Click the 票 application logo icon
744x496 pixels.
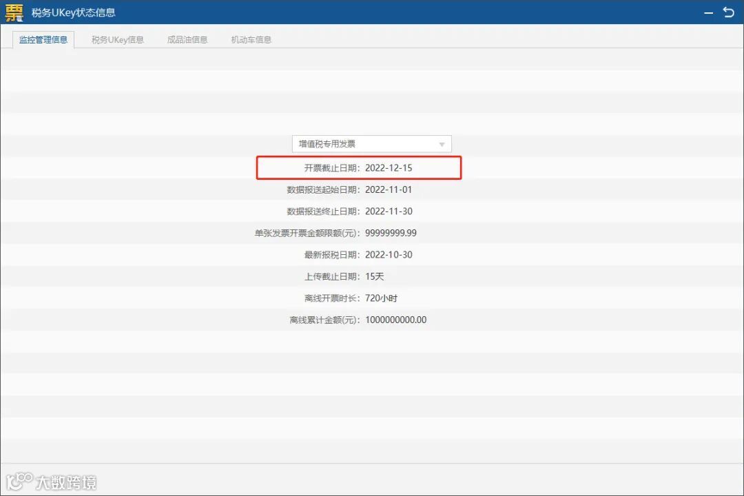tap(14, 12)
